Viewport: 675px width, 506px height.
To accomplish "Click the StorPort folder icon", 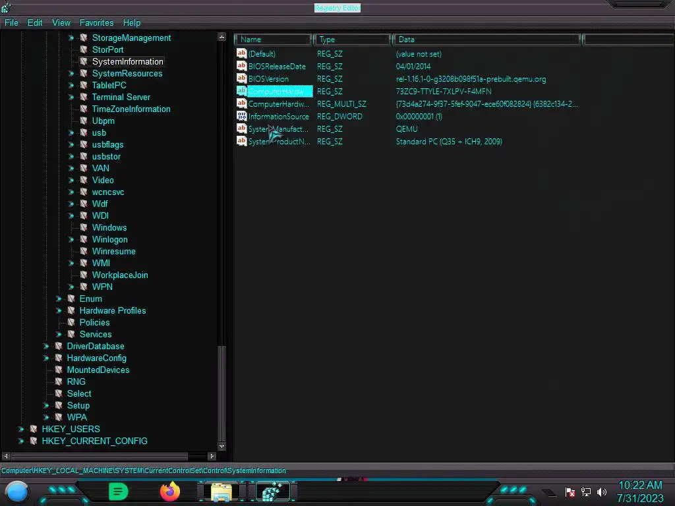I will [x=84, y=49].
